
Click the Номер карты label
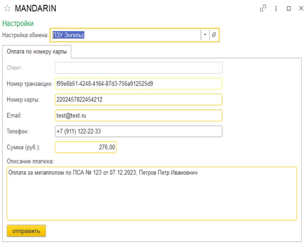click(23, 100)
